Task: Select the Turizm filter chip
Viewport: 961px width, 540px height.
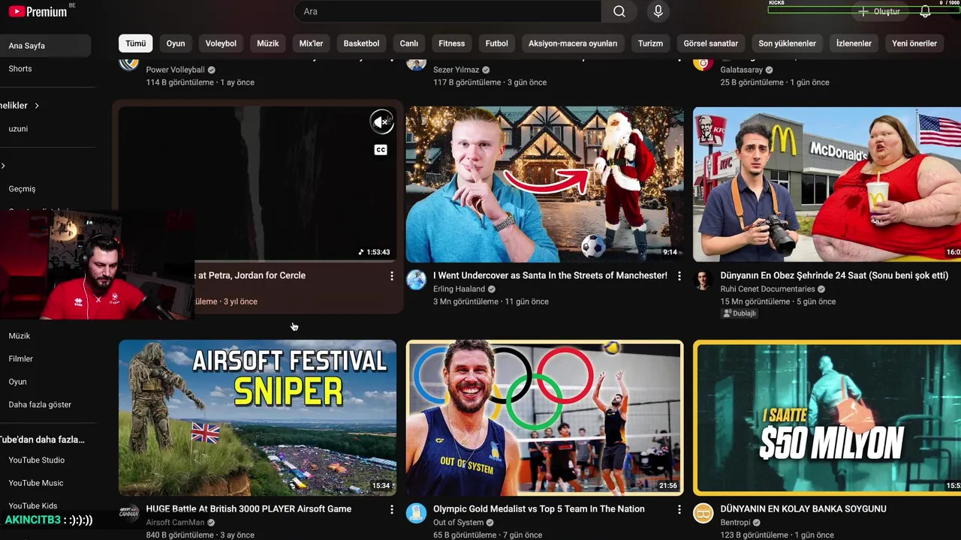Action: coord(650,43)
